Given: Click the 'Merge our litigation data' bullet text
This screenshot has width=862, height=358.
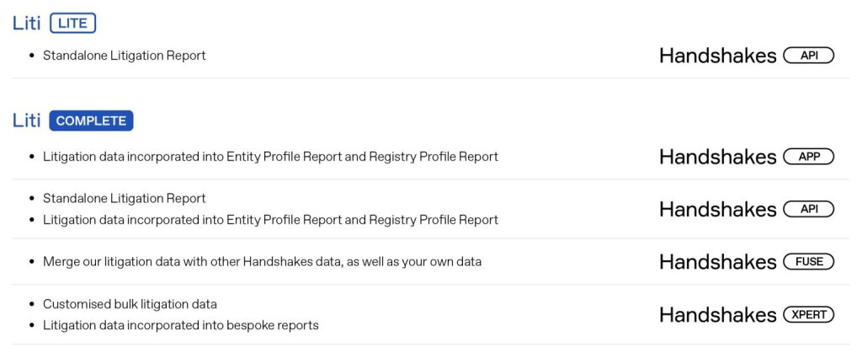Looking at the screenshot, I should pos(261,262).
